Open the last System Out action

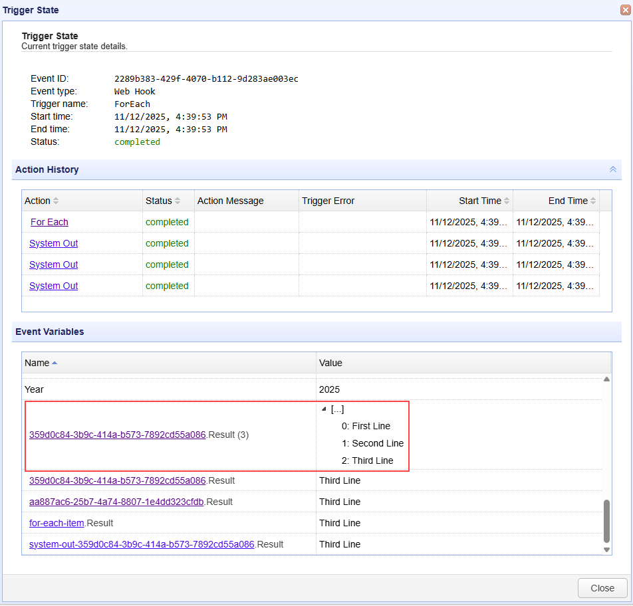click(x=53, y=286)
